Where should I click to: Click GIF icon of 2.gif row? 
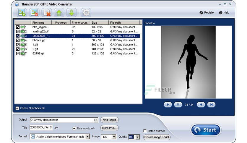pyautogui.click(x=23, y=49)
